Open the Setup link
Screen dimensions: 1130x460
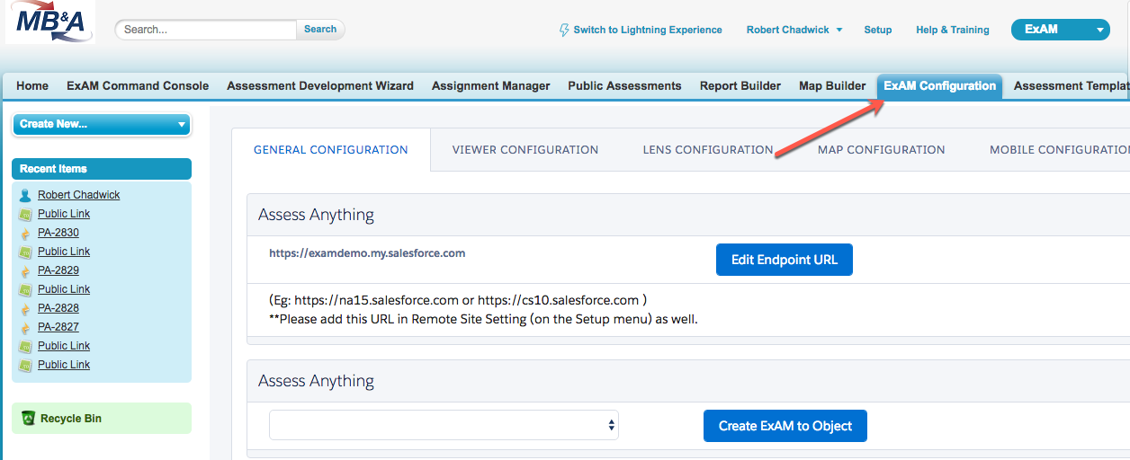pyautogui.click(x=878, y=30)
